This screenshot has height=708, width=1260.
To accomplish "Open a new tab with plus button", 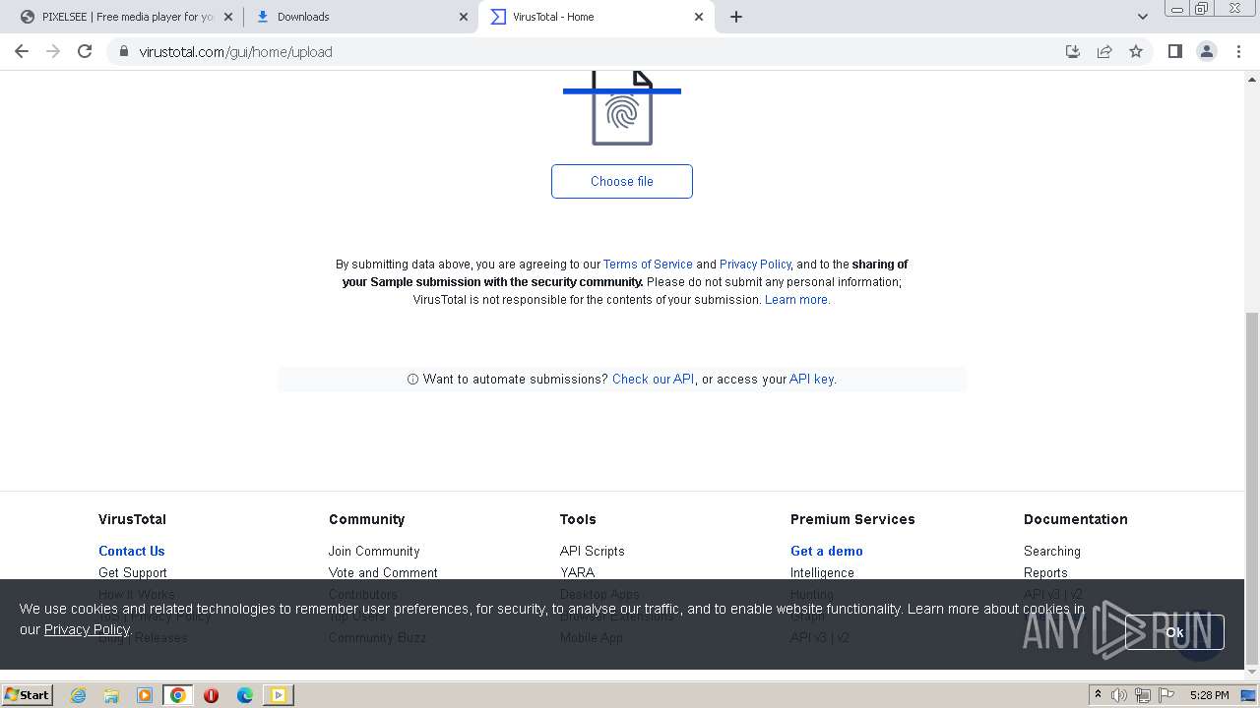I will point(736,17).
